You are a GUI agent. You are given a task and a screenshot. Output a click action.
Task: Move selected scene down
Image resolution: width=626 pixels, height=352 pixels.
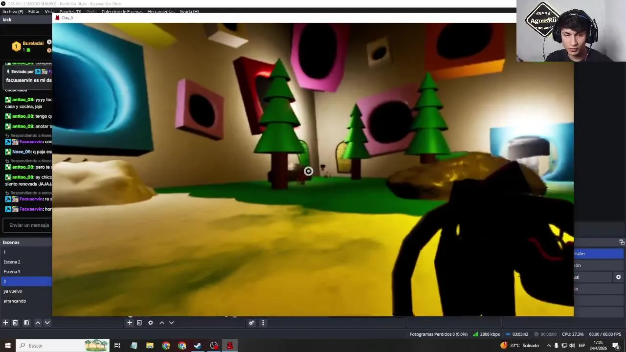(x=47, y=323)
